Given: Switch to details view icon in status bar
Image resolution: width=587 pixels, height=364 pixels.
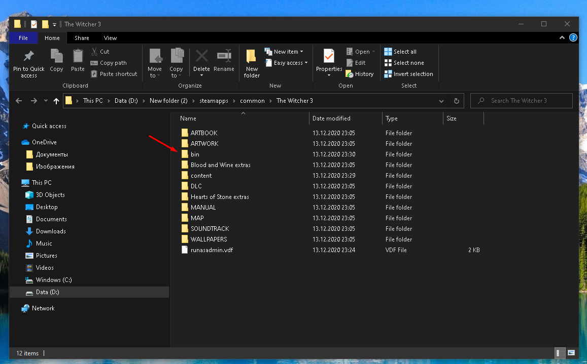Looking at the screenshot, I should 560,353.
